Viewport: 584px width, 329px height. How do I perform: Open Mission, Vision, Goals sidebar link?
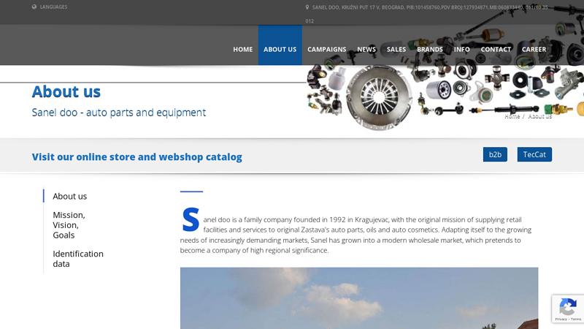pyautogui.click(x=69, y=225)
